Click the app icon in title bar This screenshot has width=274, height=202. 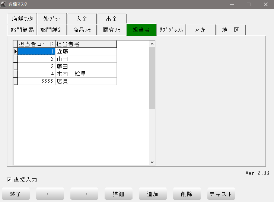(4, 4)
